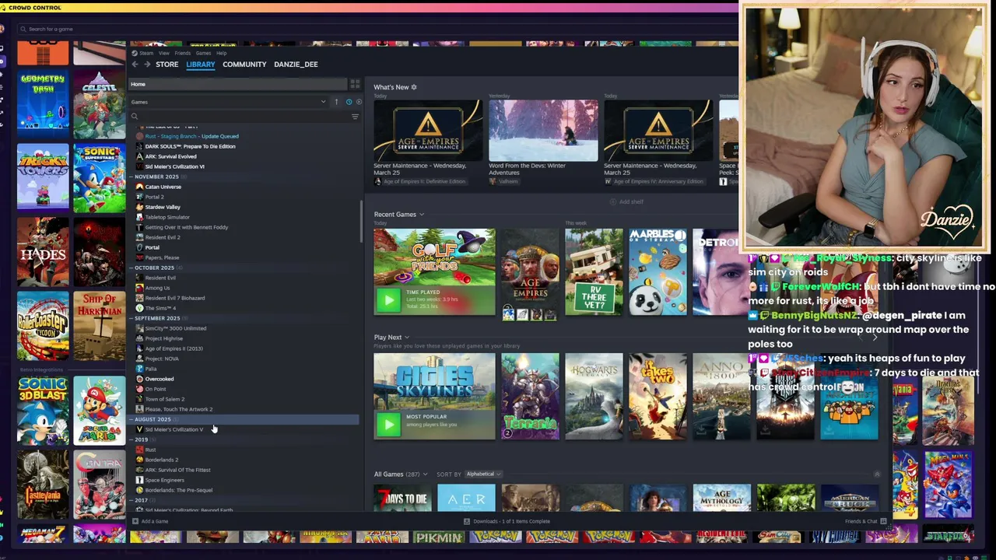996x560 pixels.
Task: Select the Among Us game icon
Action: click(139, 288)
